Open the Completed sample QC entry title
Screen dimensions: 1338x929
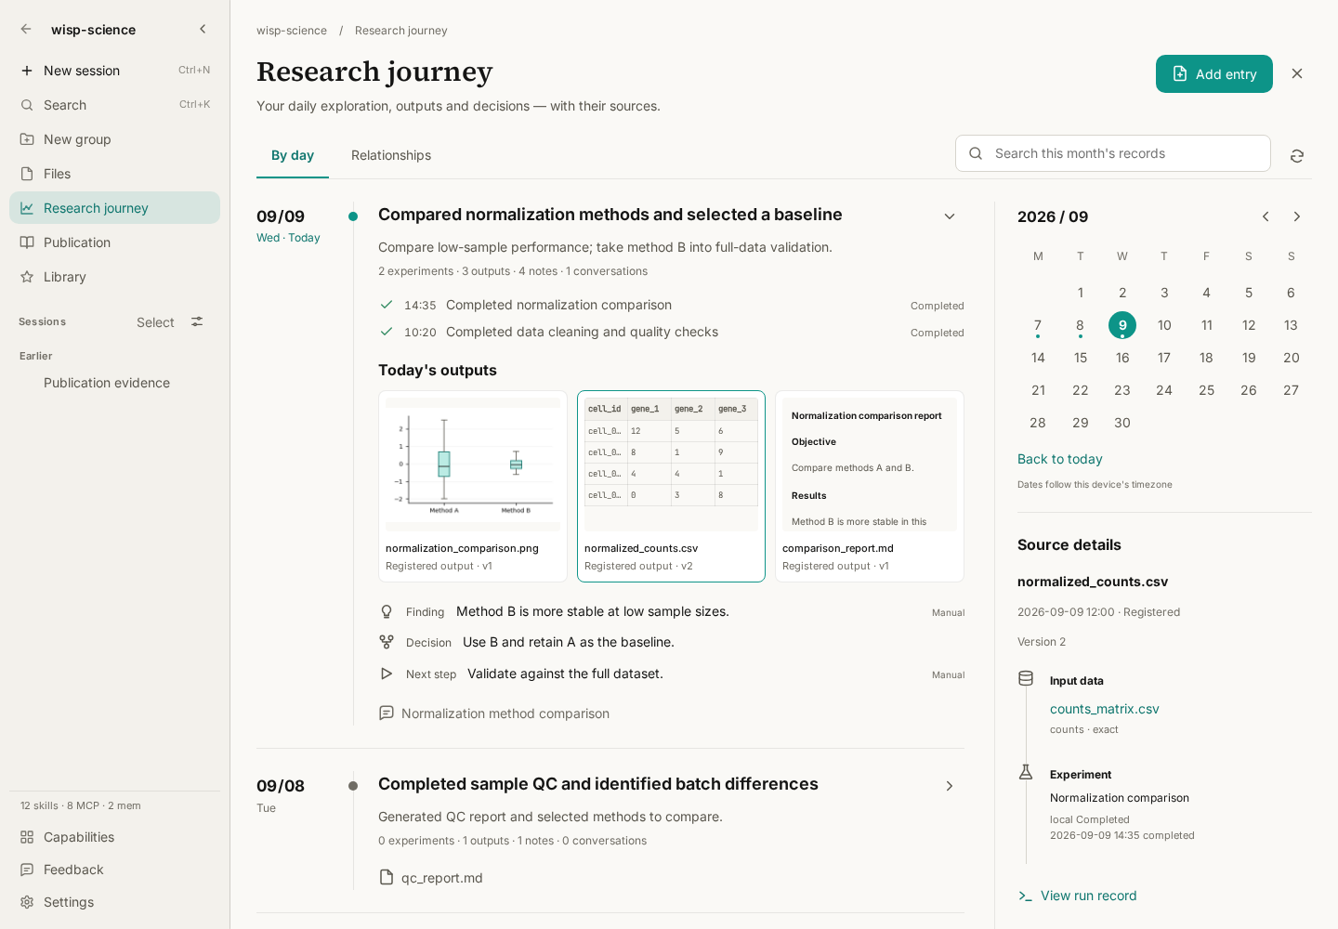598,784
